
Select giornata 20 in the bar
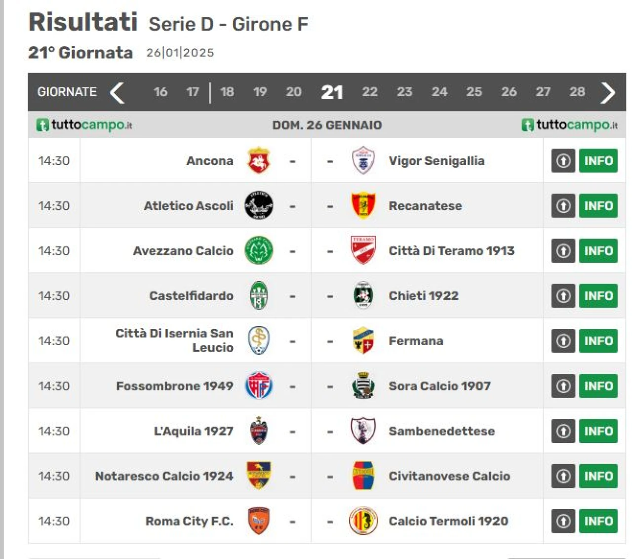[x=294, y=92]
